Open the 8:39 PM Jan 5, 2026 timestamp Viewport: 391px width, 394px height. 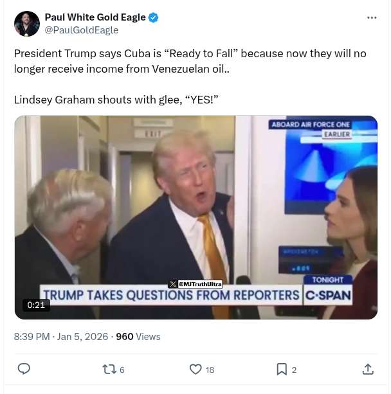click(61, 336)
